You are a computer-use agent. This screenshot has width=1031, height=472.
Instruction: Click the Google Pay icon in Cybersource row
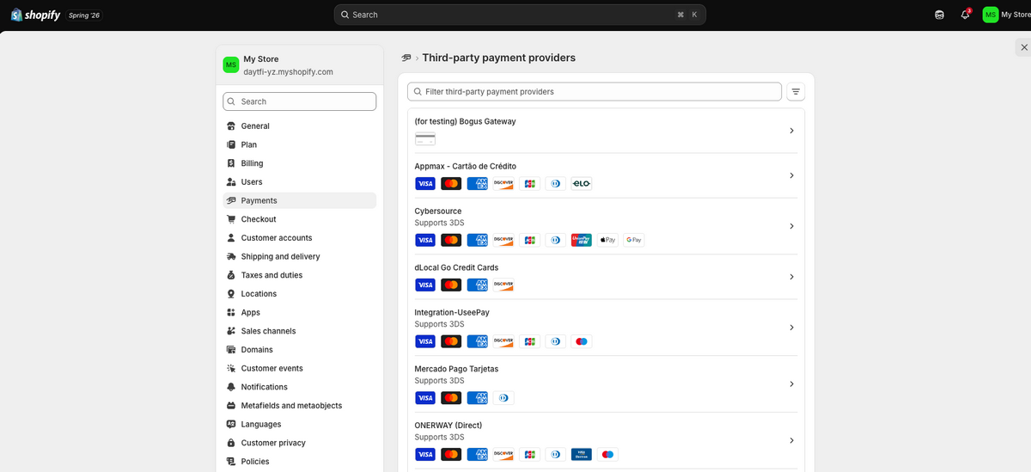pos(633,240)
